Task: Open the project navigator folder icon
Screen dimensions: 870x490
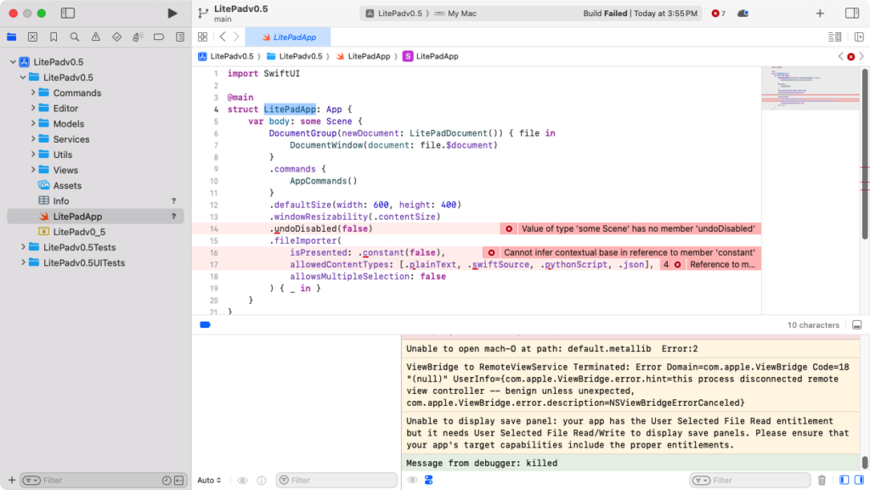Action: coord(12,37)
